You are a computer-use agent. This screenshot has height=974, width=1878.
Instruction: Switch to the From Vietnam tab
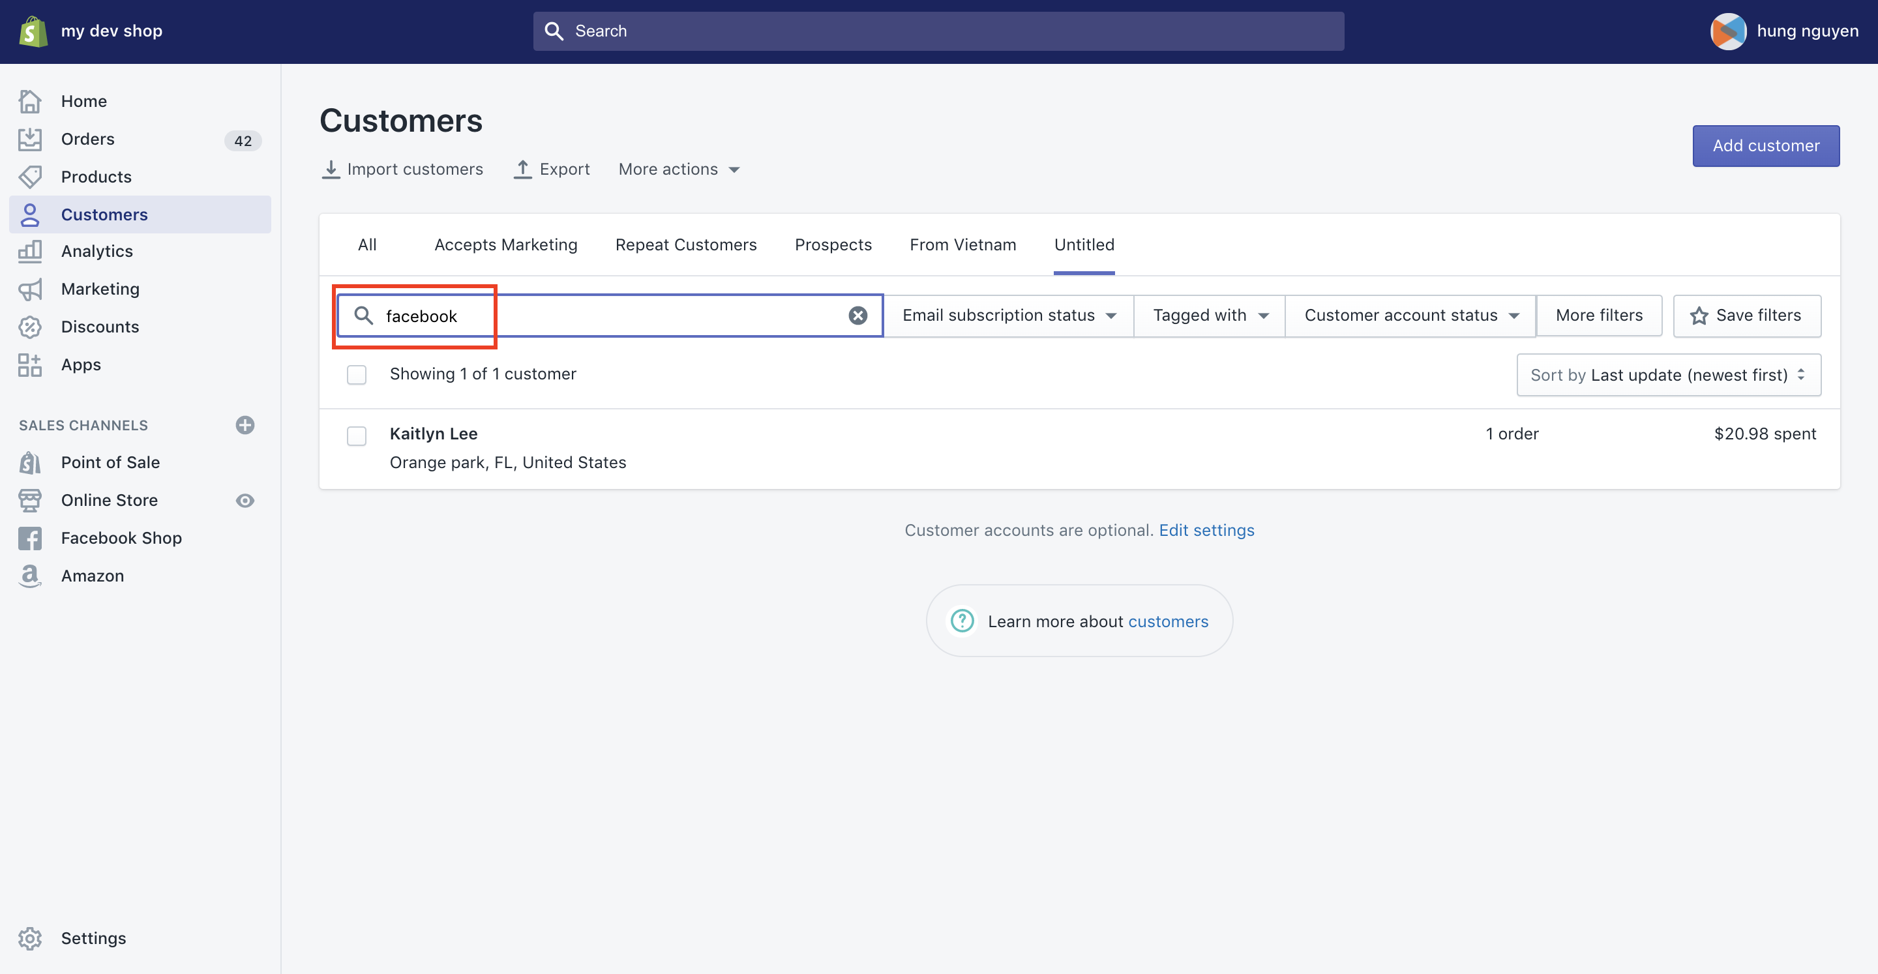[962, 244]
